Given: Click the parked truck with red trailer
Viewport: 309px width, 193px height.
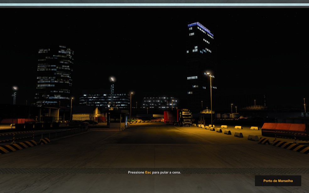Looking at the screenshot, I should (178, 117).
